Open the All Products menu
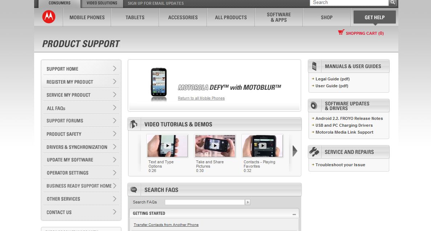The height and width of the screenshot is (231, 431). (x=231, y=17)
